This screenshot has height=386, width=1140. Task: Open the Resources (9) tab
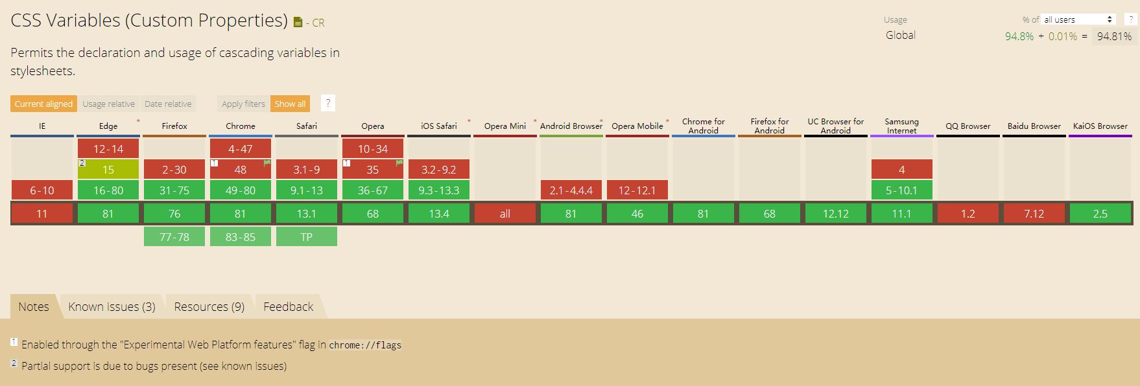[x=209, y=306]
